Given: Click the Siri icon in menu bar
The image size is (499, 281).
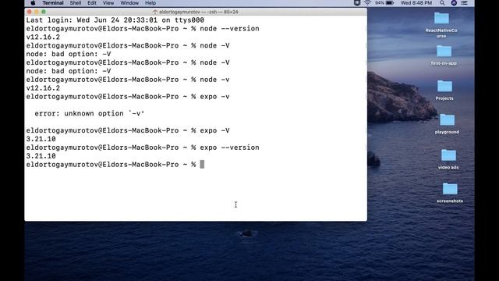Looking at the screenshot, I should 454,3.
